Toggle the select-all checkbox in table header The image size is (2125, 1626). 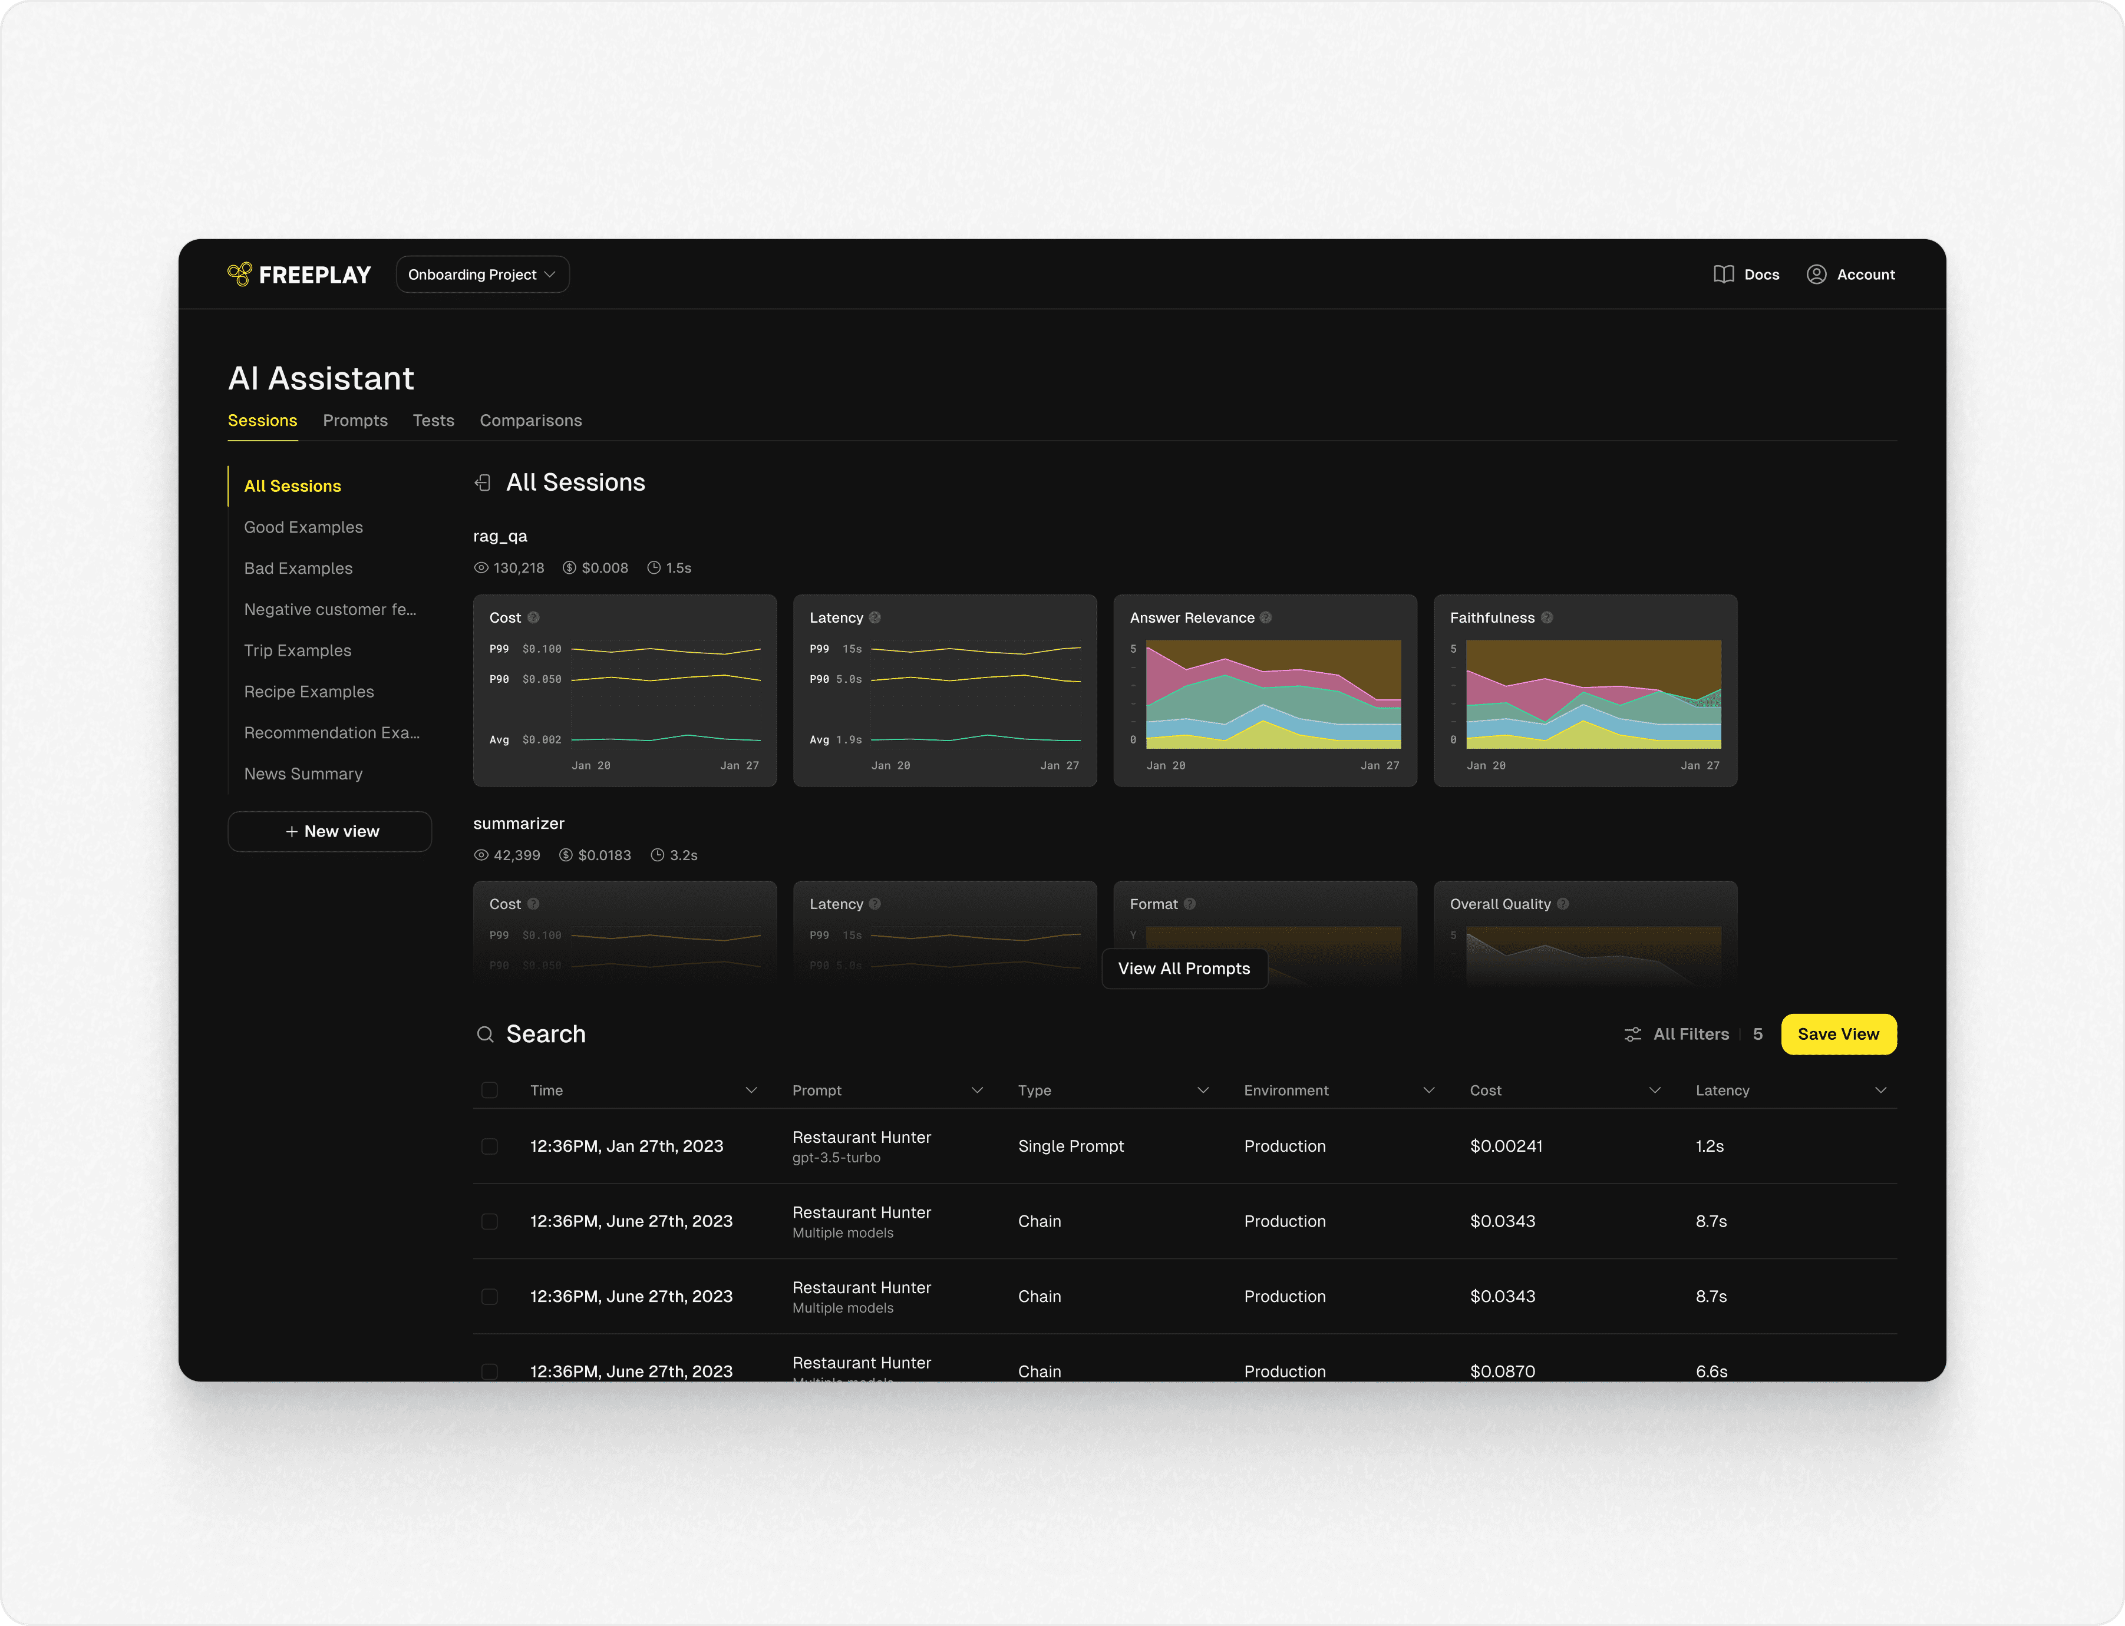(x=490, y=1091)
